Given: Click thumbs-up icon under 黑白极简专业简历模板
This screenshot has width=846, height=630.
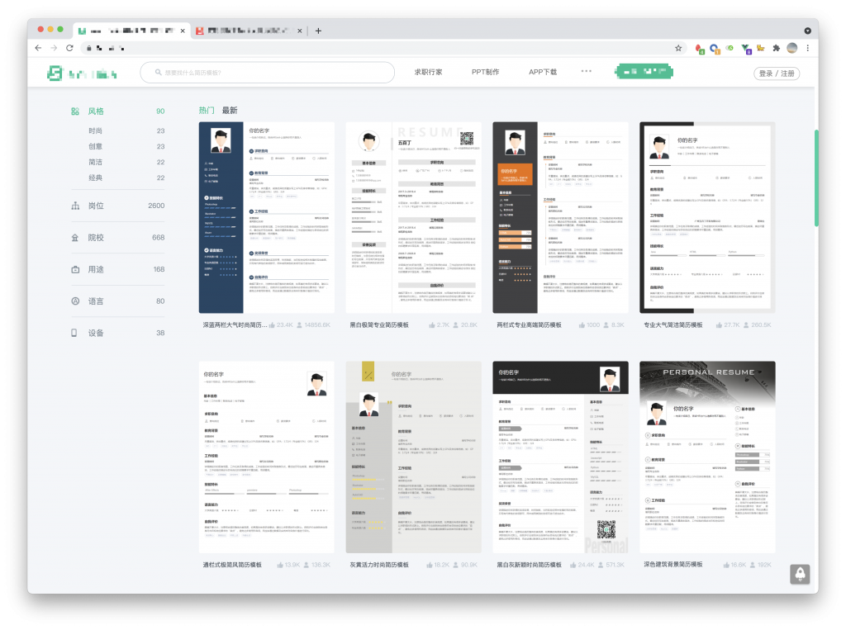Looking at the screenshot, I should click(x=432, y=325).
